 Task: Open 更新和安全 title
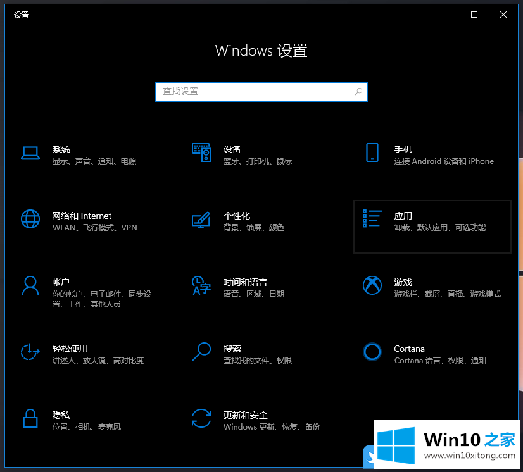(246, 415)
